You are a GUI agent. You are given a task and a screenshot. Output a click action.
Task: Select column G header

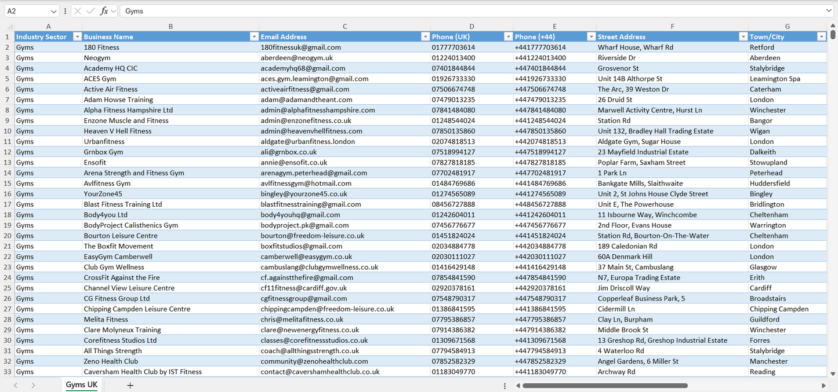pos(787,27)
